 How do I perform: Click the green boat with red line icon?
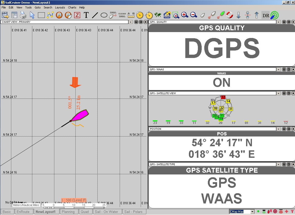coord(221,15)
